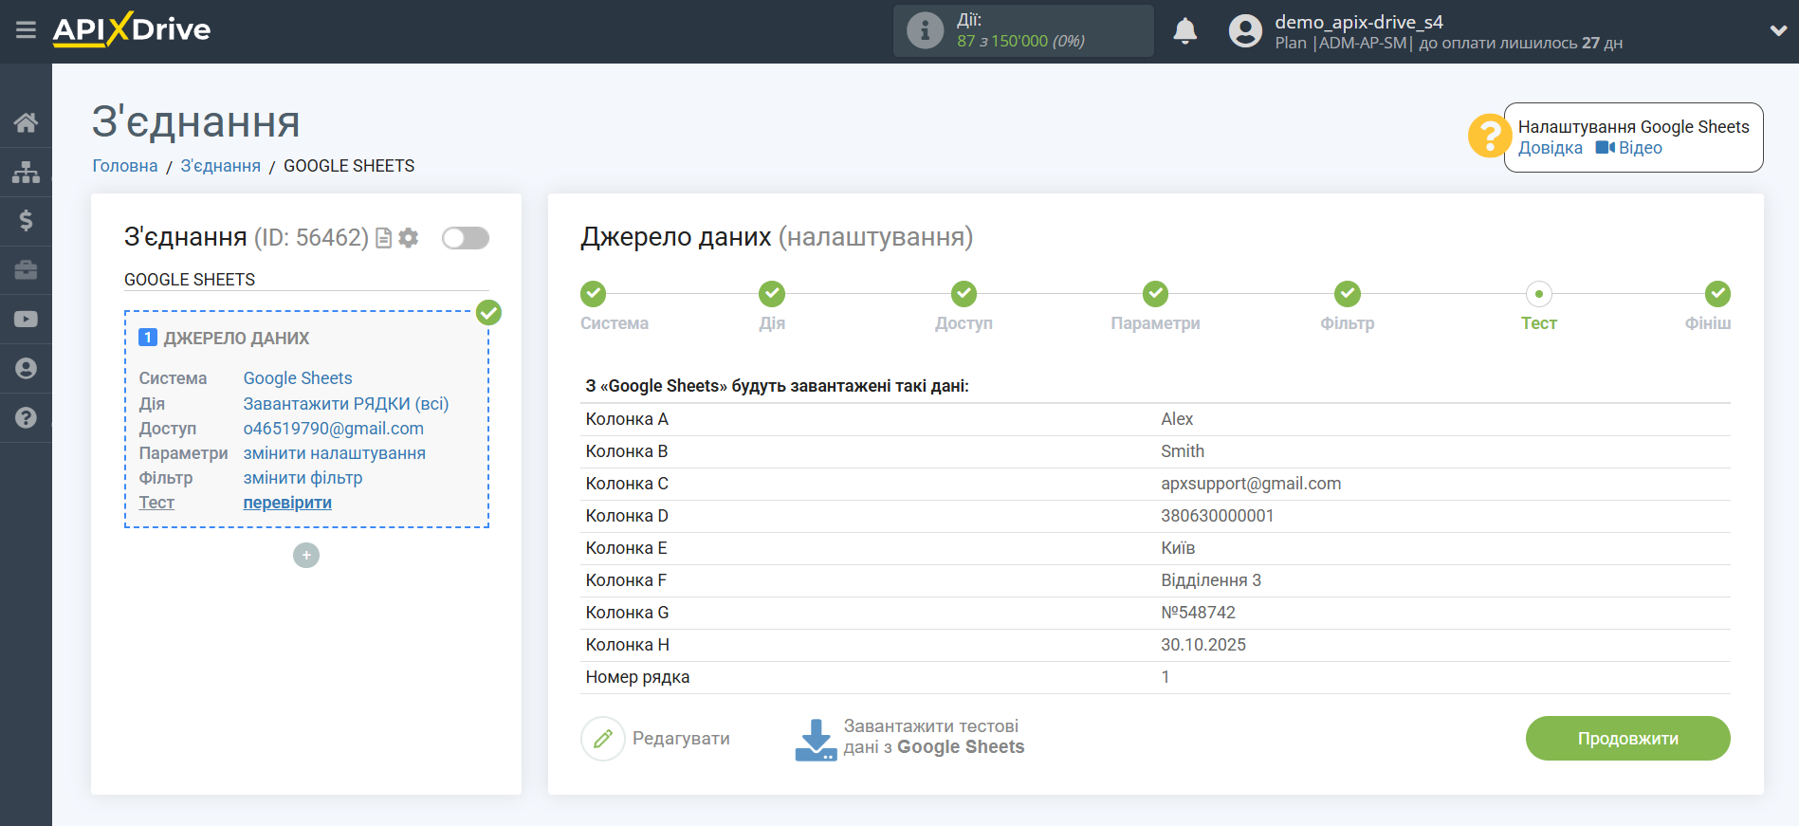Go to the Фільтр step
The width and height of the screenshot is (1799, 826).
pos(1347,294)
